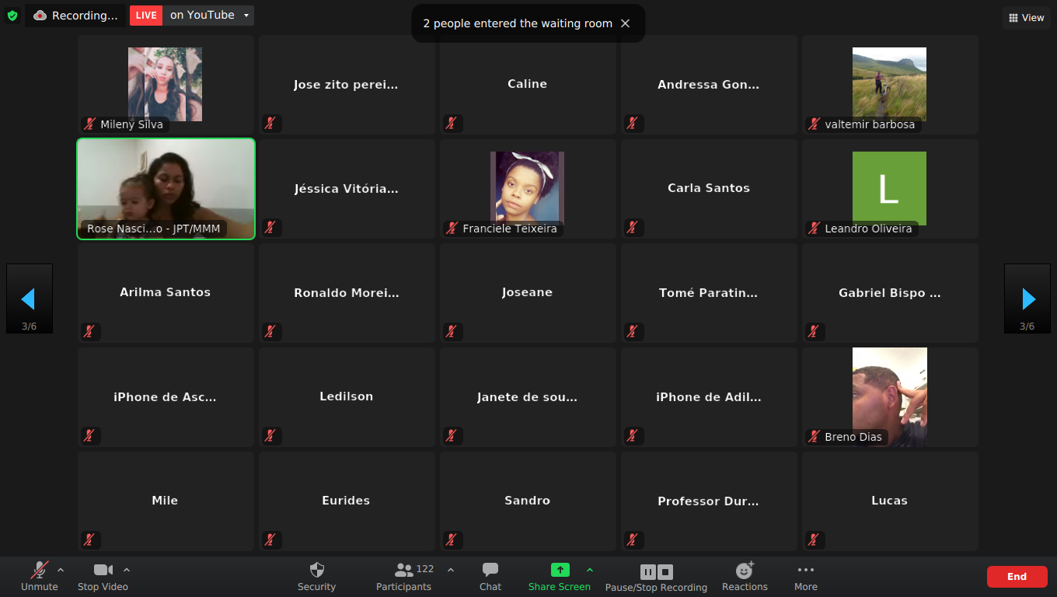
Task: Click Franciele Teixeira's profile photo
Action: coord(527,188)
